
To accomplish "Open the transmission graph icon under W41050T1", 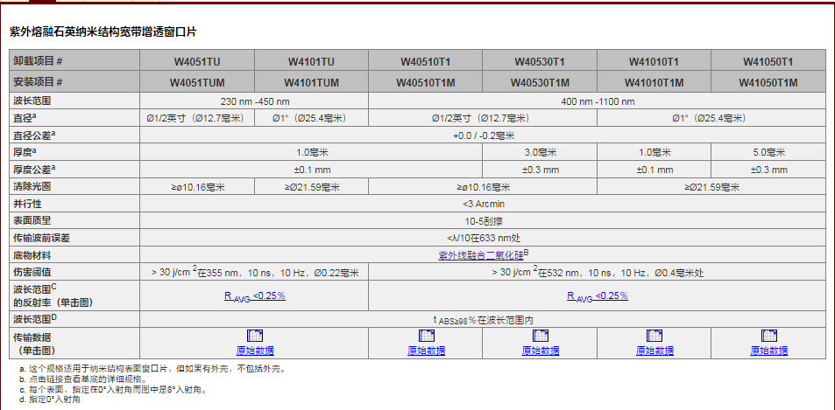I will coord(768,336).
